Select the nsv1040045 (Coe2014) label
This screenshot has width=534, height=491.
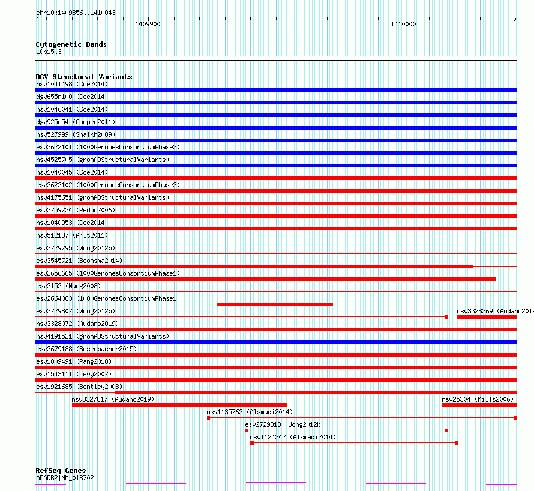coord(72,172)
